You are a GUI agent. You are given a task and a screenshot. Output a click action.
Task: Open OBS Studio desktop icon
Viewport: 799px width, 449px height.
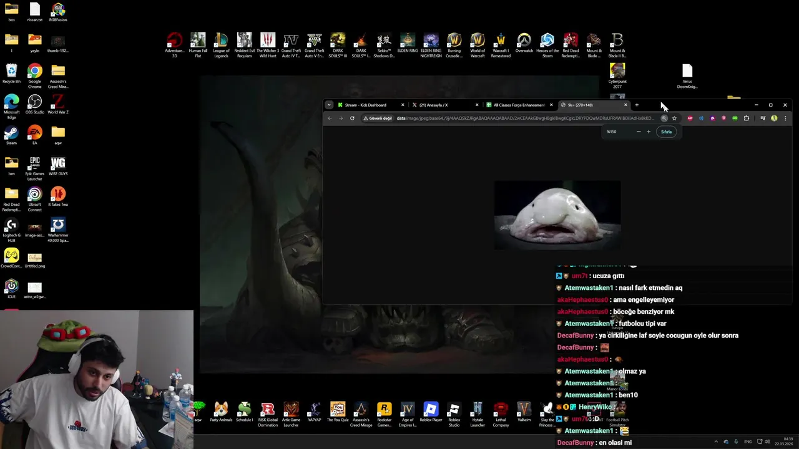point(34,104)
